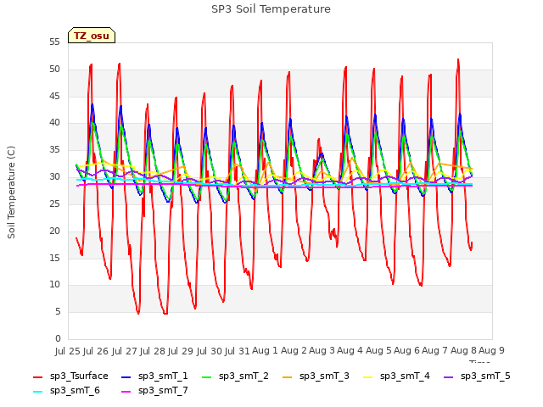Screen dimensions: 543x407
Task: Click the Jul 29 x-axis tick label
Action: (181, 351)
